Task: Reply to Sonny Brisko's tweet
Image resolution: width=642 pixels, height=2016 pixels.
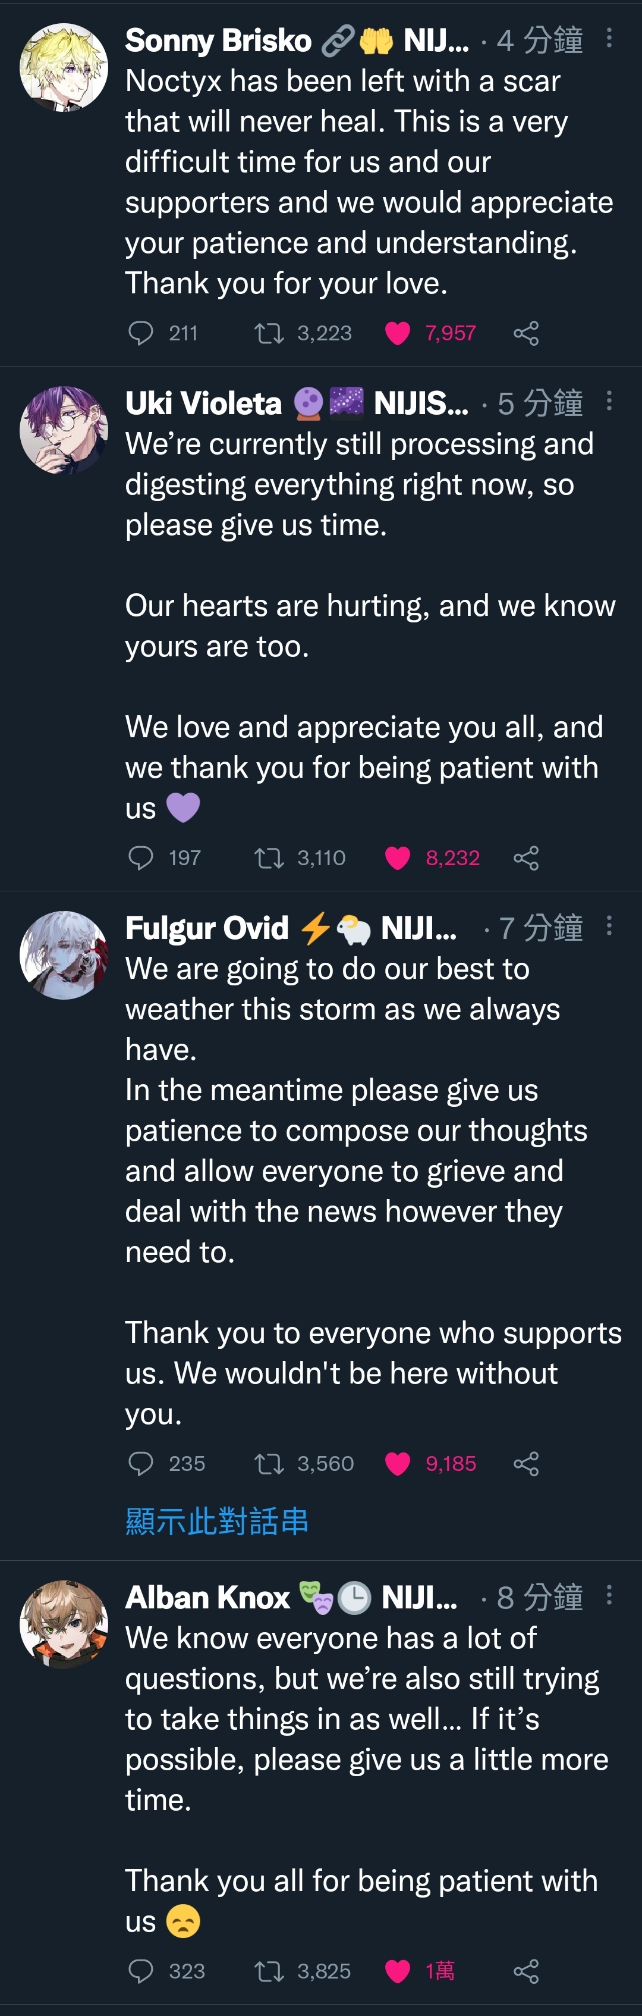Action: point(141,333)
